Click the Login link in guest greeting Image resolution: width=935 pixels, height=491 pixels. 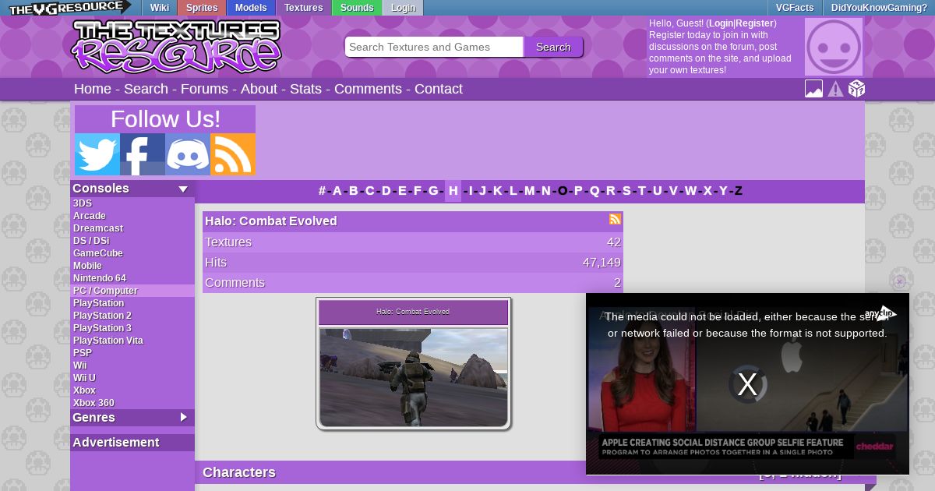click(721, 23)
